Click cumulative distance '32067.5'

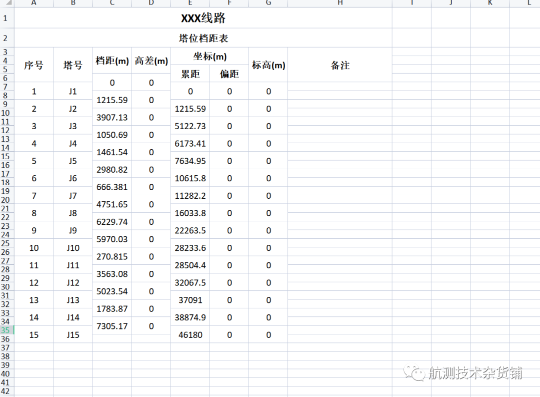pos(190,282)
